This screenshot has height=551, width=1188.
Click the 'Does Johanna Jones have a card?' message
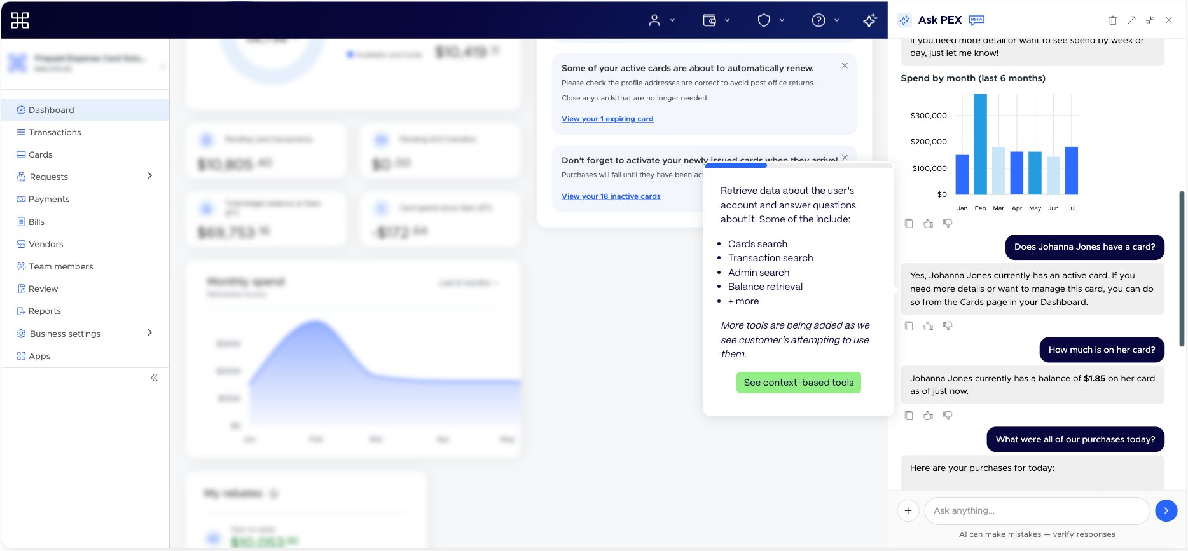pyautogui.click(x=1084, y=247)
